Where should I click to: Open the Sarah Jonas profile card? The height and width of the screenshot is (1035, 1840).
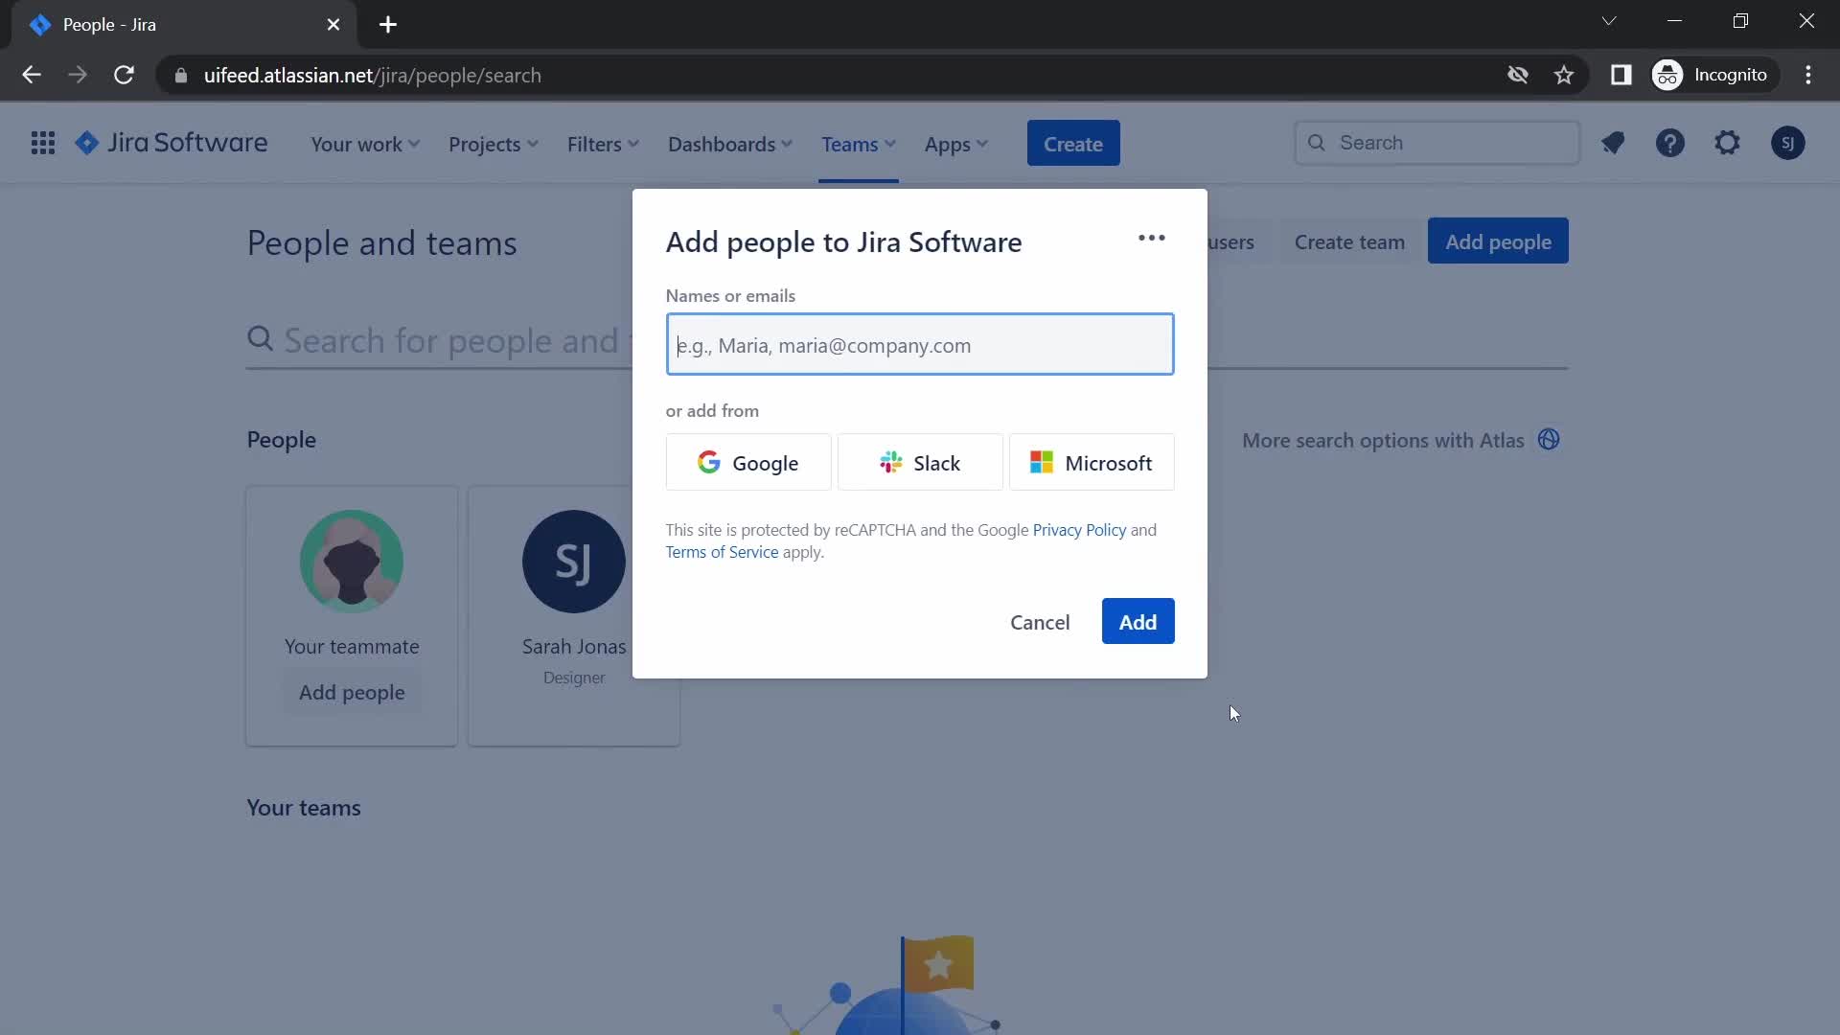click(574, 616)
